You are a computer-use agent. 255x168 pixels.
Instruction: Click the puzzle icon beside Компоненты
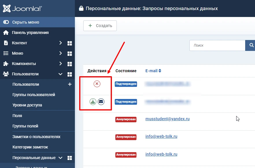[6, 64]
